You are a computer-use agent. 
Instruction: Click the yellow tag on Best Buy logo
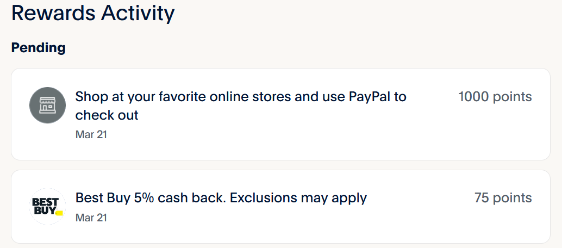point(59,213)
